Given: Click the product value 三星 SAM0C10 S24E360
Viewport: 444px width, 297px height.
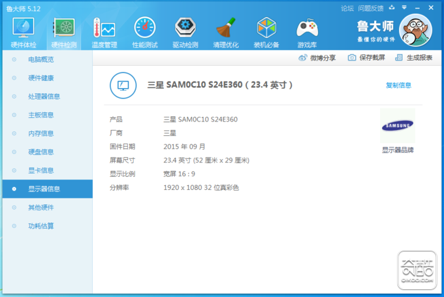Looking at the screenshot, I should tap(200, 119).
